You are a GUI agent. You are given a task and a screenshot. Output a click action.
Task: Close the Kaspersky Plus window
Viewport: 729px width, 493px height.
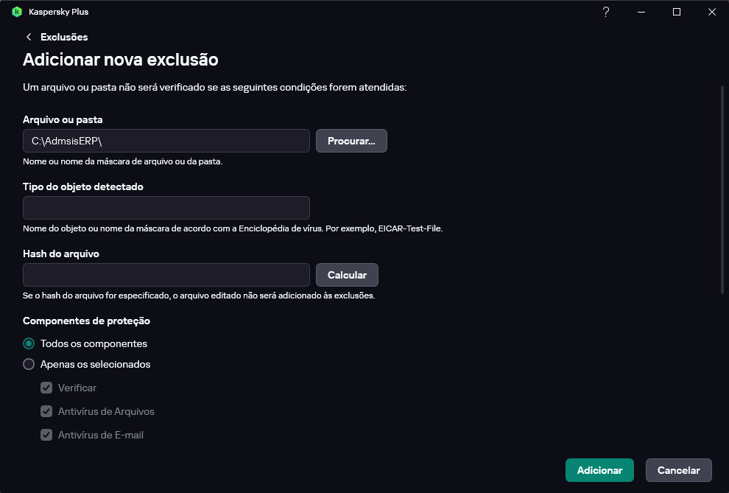click(x=711, y=12)
